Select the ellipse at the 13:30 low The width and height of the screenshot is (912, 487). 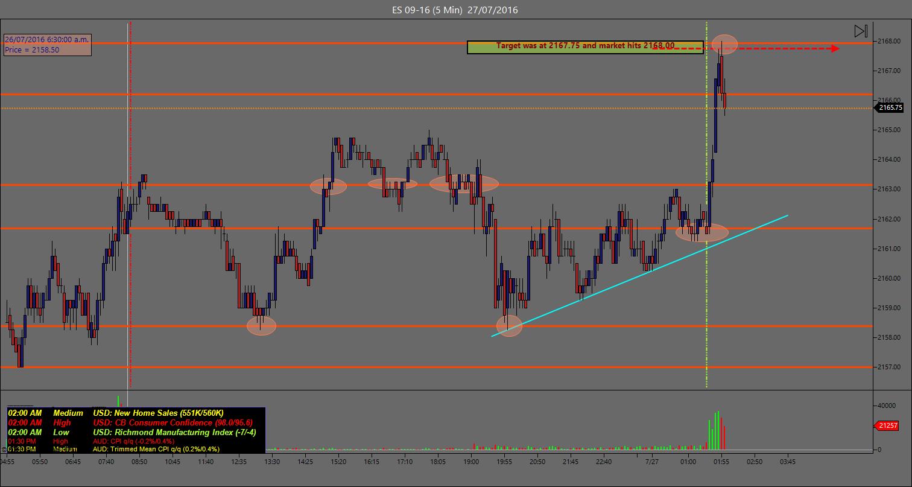pyautogui.click(x=261, y=326)
